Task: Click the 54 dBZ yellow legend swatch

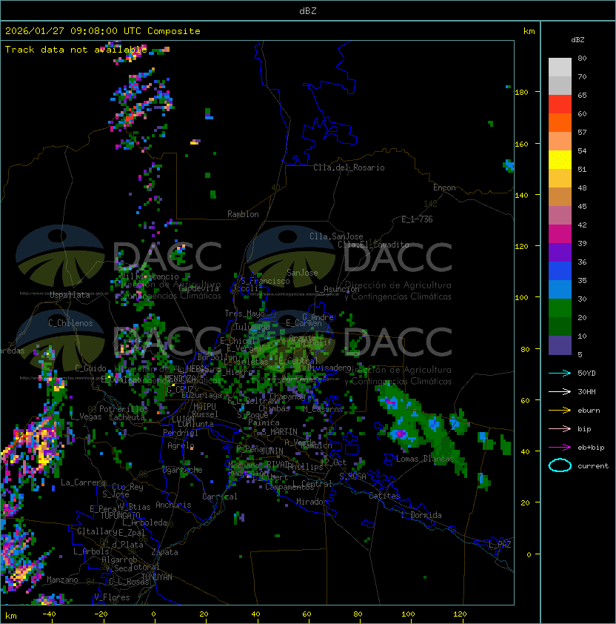Action: [x=560, y=159]
